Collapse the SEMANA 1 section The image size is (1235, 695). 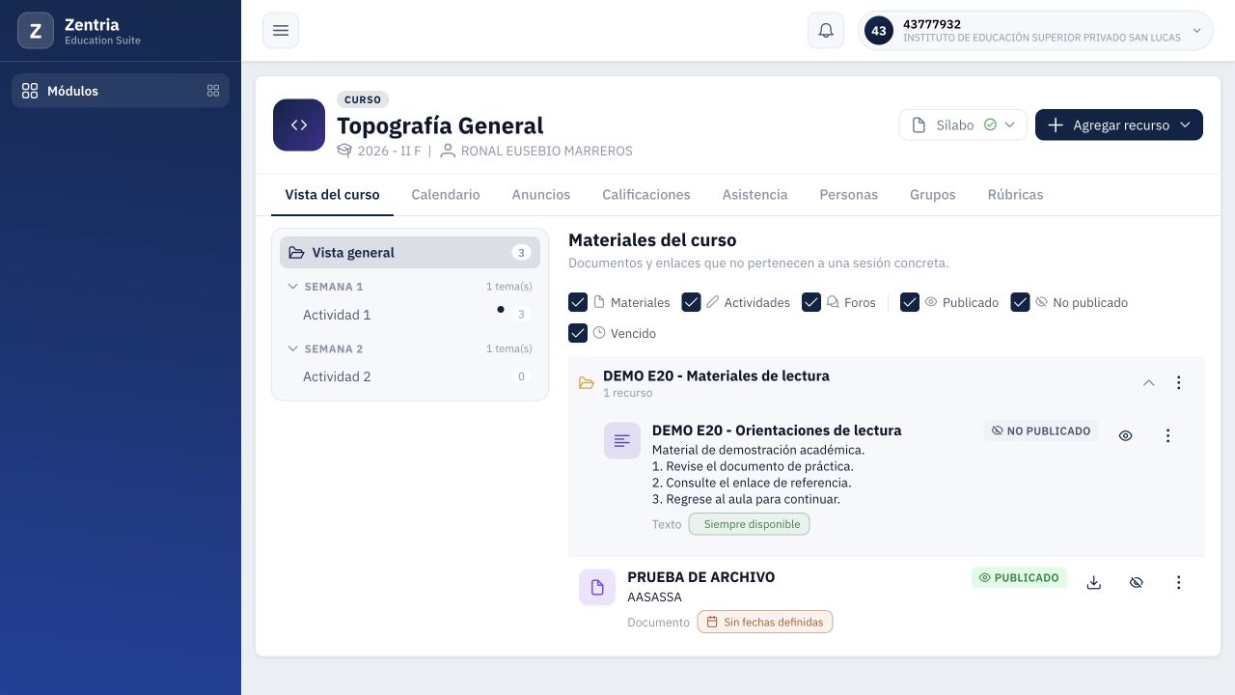293,287
